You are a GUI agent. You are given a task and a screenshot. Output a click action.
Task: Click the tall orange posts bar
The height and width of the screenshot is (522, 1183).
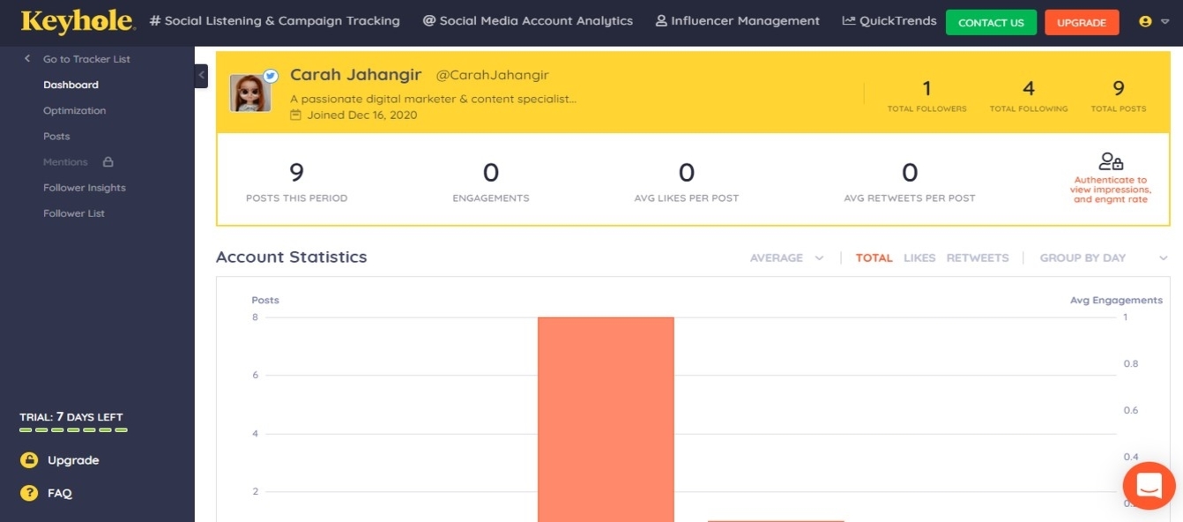tap(606, 419)
